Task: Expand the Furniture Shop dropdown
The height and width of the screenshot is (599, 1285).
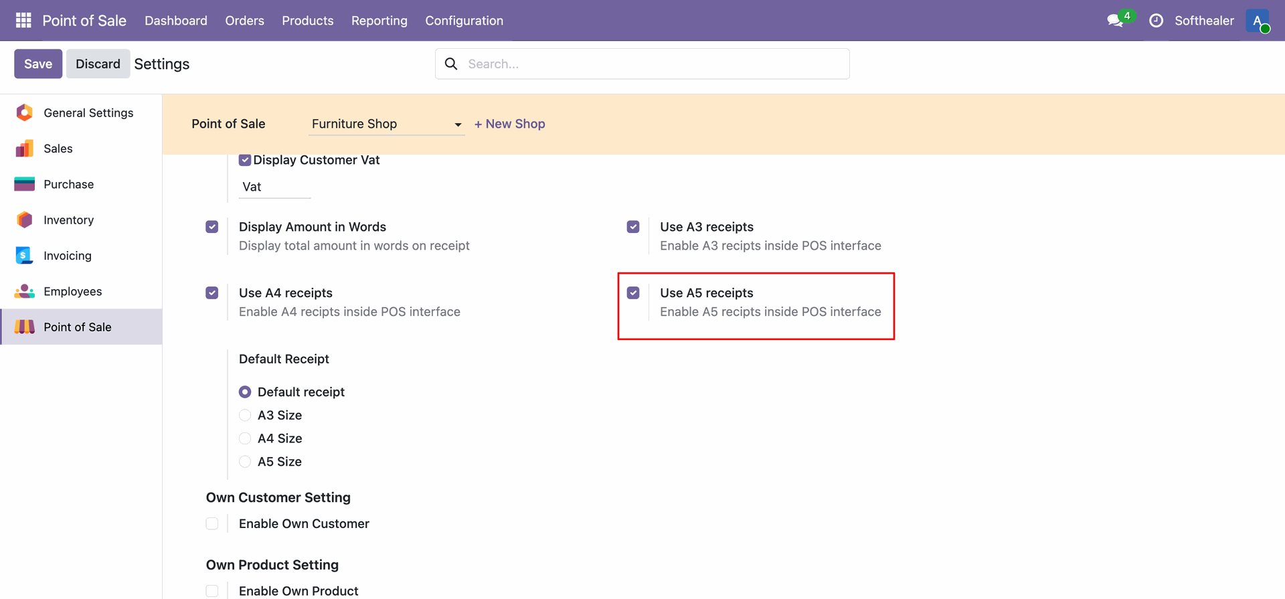Action: [386, 124]
